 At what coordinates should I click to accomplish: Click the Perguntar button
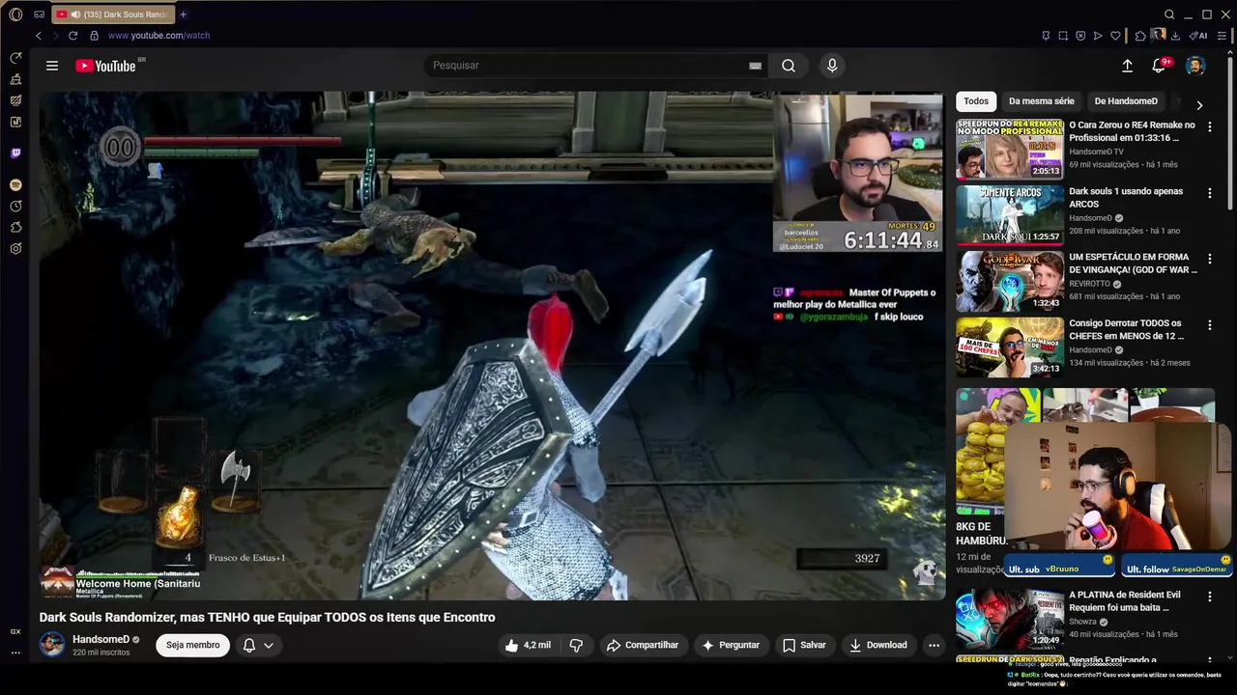click(731, 645)
